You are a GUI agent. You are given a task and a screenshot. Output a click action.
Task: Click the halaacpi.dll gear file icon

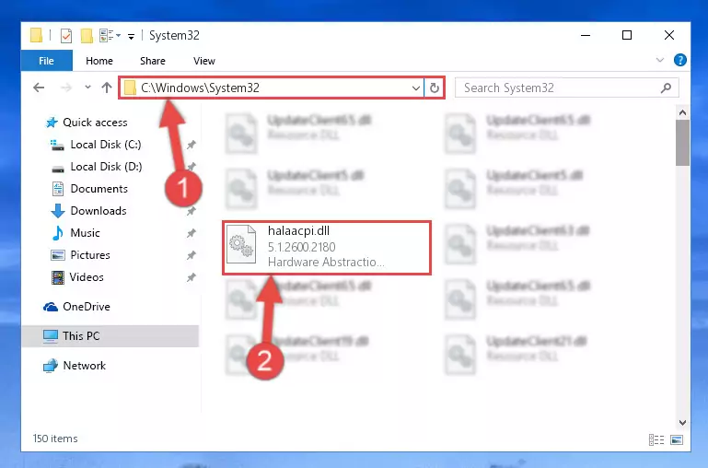[241, 244]
